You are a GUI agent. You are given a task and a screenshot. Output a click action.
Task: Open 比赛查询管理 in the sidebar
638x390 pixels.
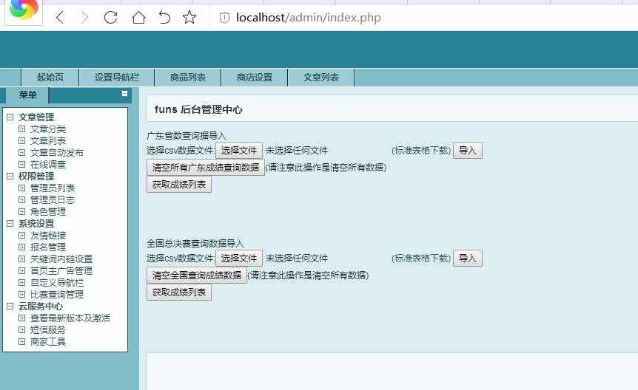(x=57, y=295)
